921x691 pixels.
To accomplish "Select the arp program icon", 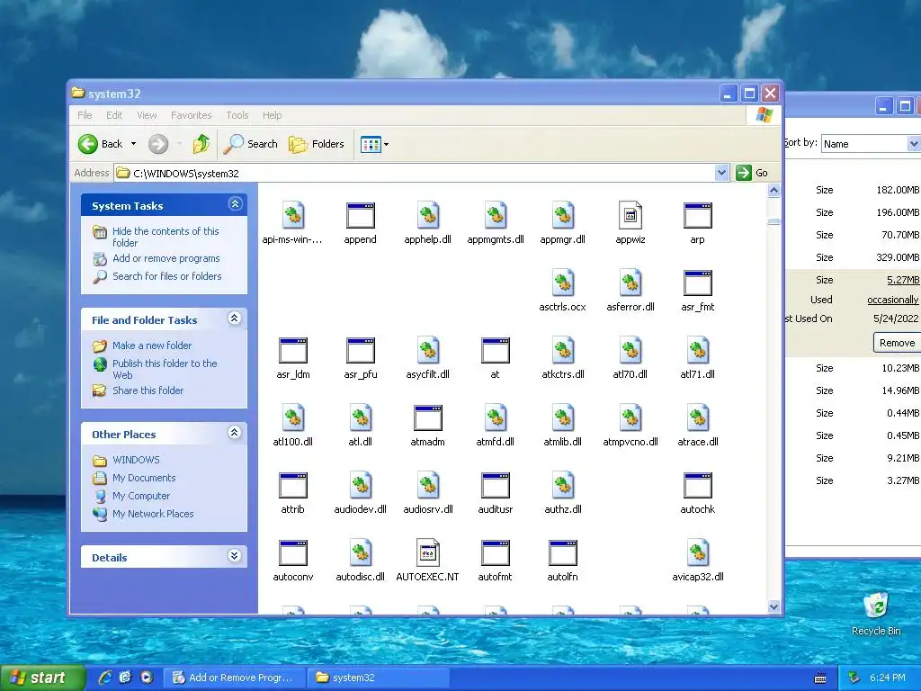I will (x=698, y=222).
